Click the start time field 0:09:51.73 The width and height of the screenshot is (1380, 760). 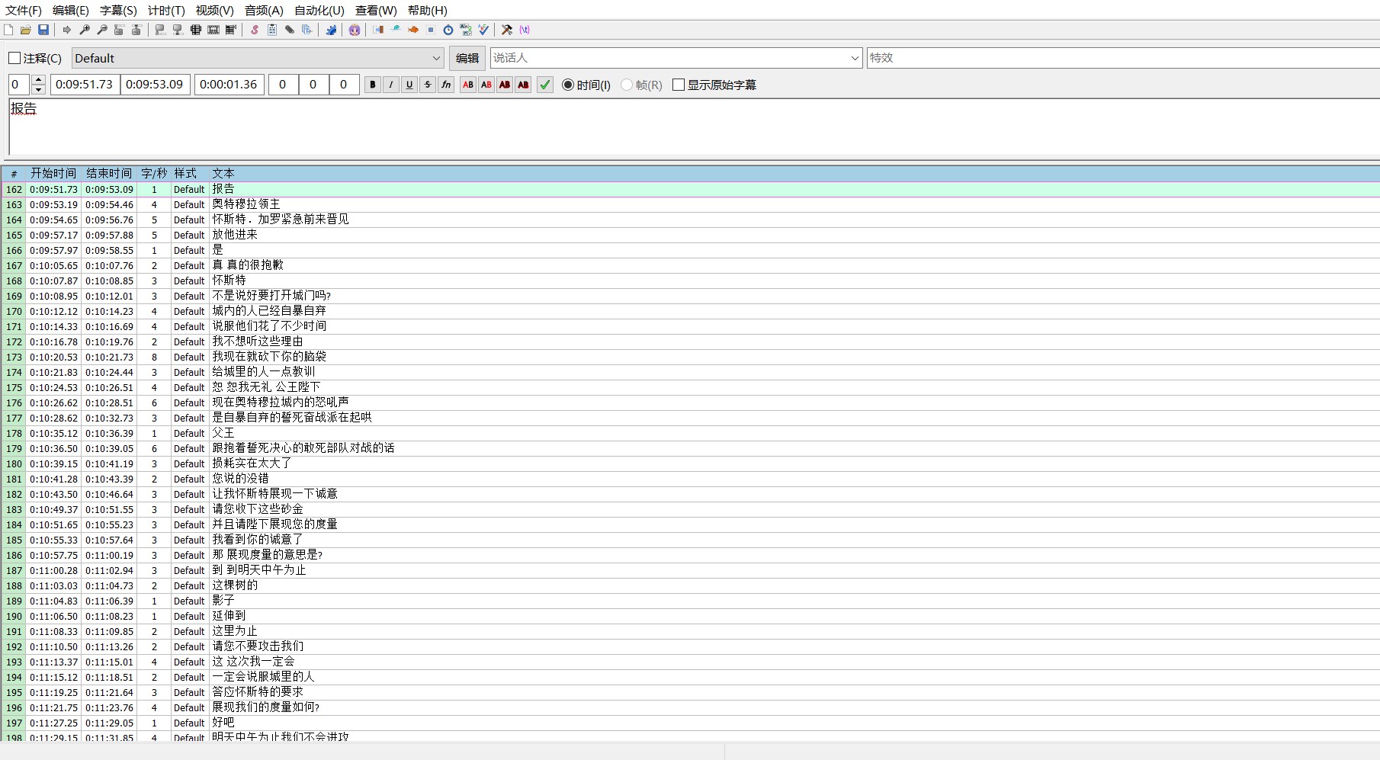coord(85,85)
